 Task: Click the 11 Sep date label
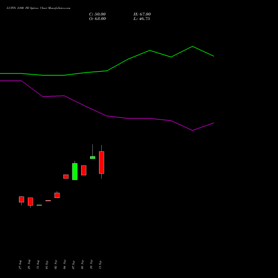[x=100, y=265]
